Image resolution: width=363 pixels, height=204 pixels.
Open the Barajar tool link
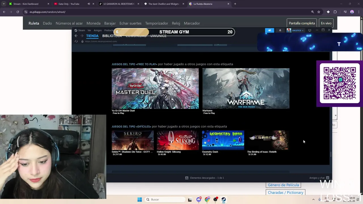click(x=110, y=23)
